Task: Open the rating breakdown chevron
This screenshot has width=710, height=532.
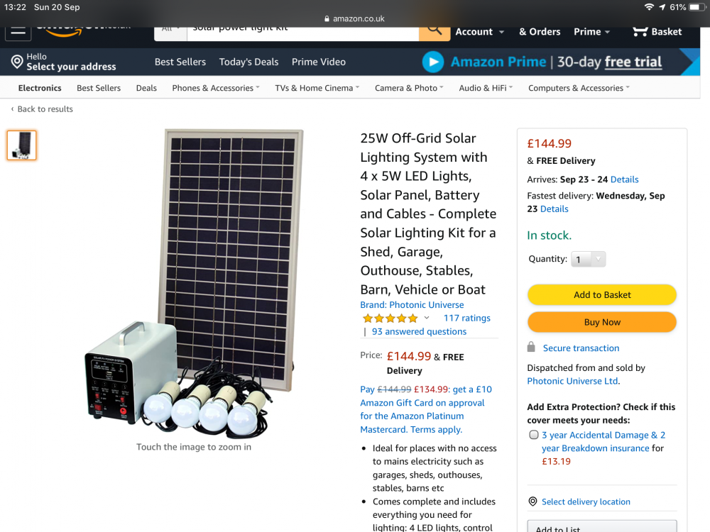Action: coord(427,318)
